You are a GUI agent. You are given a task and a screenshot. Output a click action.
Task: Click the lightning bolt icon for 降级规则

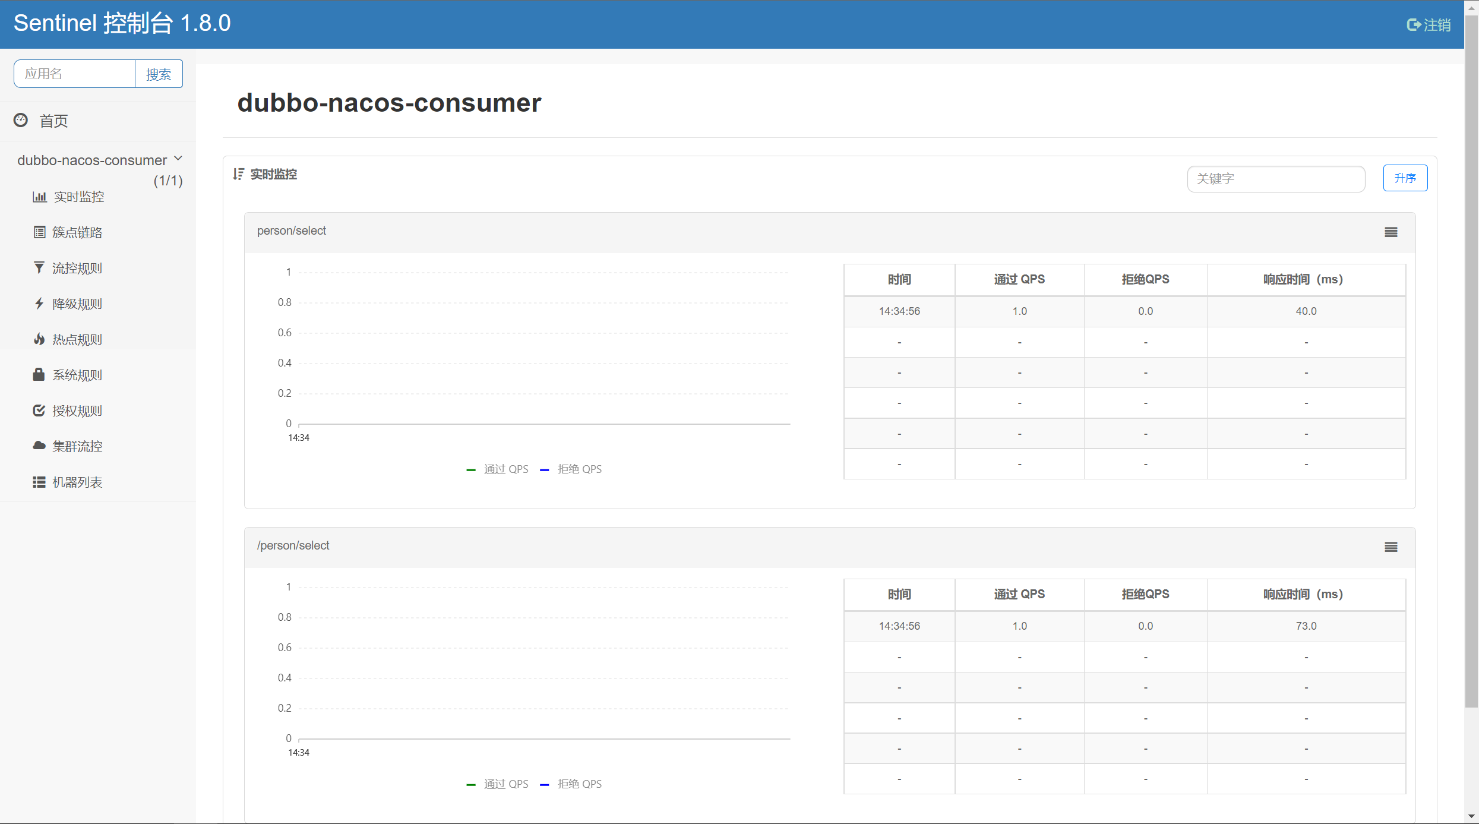coord(39,304)
